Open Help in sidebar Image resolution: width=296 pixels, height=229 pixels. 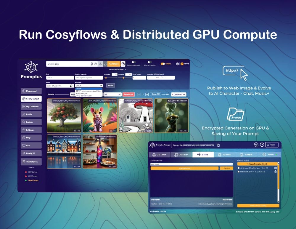[31, 137]
